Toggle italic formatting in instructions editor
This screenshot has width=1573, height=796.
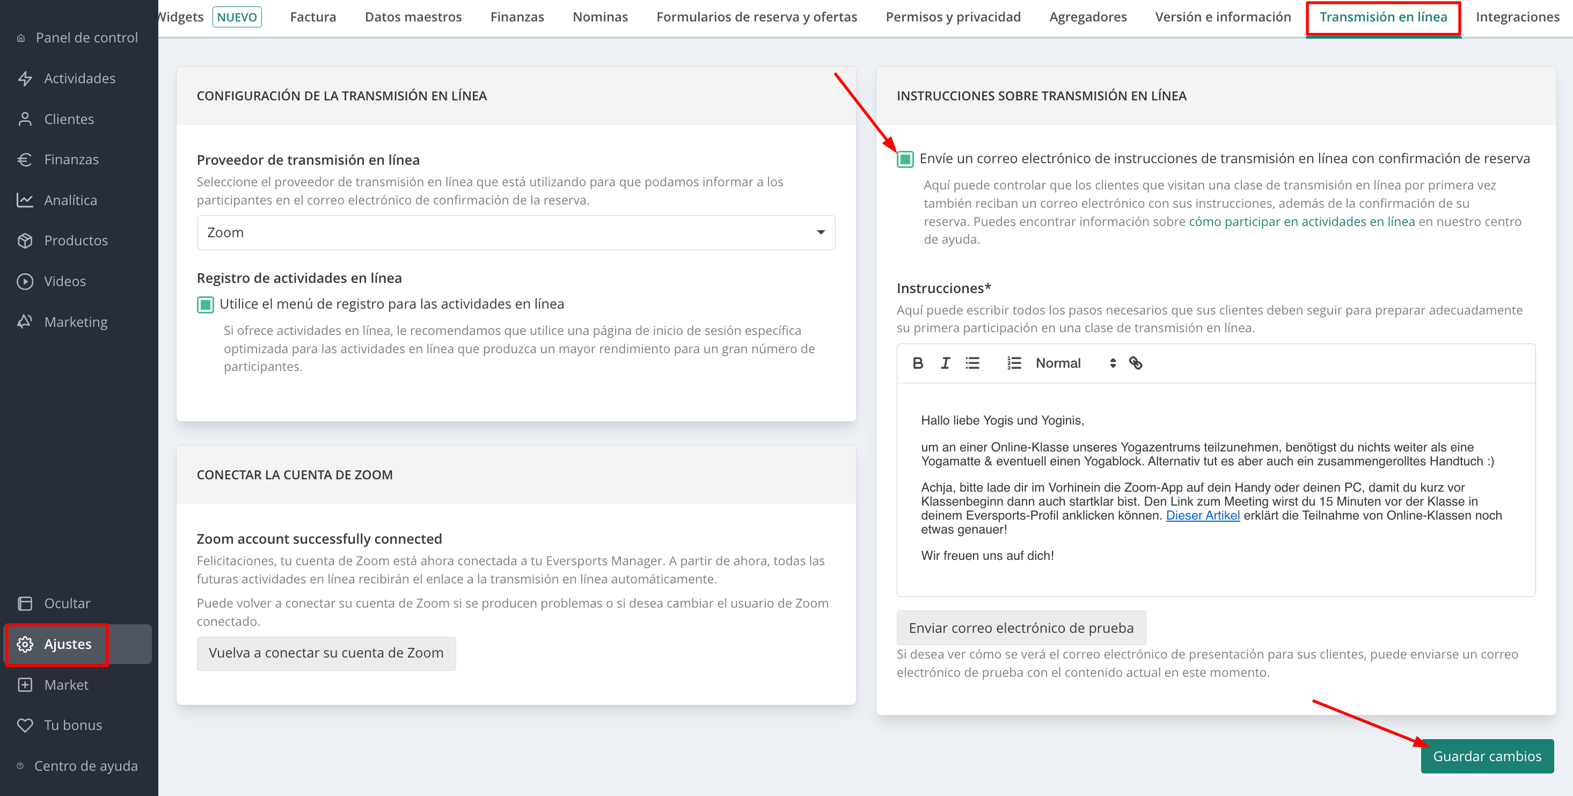(x=945, y=363)
